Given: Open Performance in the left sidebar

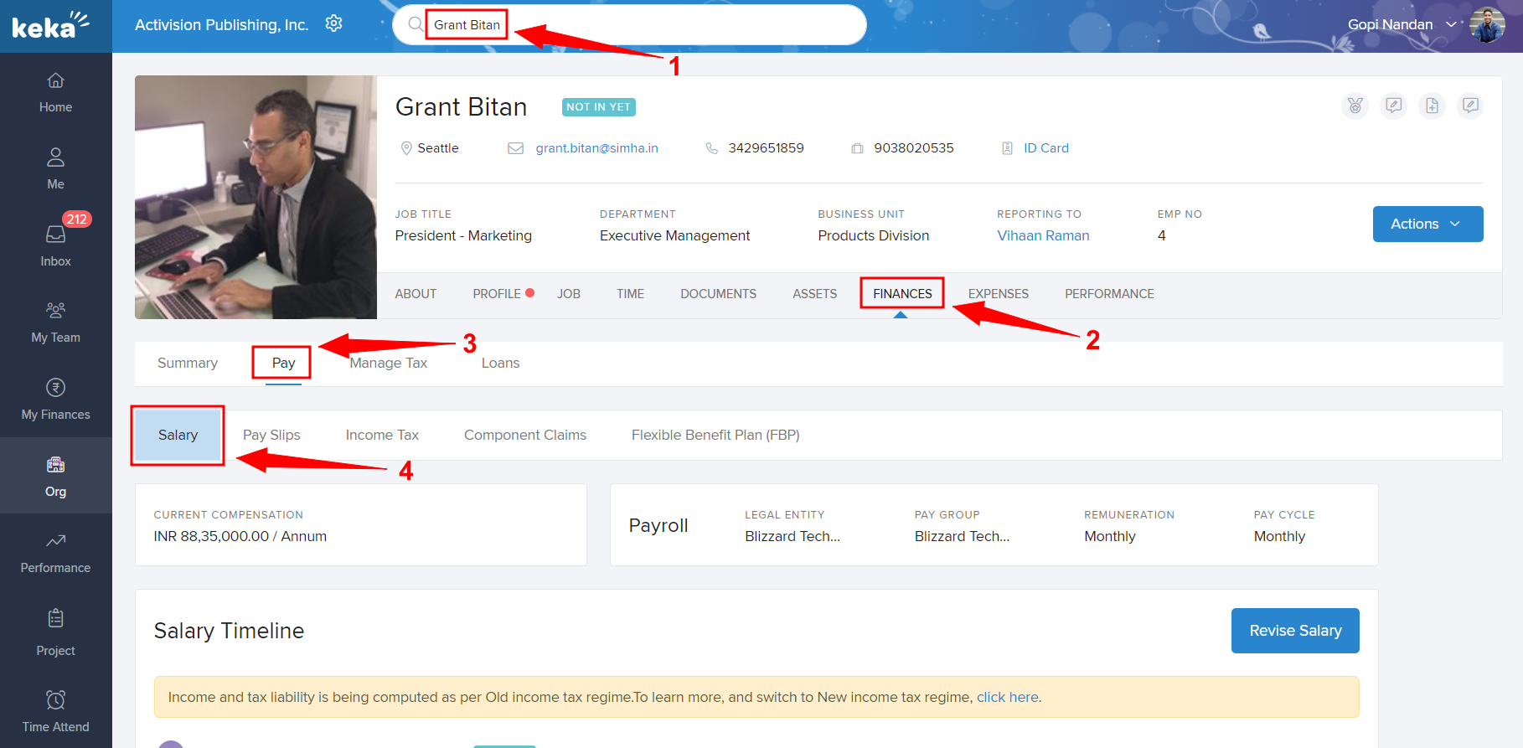Looking at the screenshot, I should pyautogui.click(x=55, y=553).
